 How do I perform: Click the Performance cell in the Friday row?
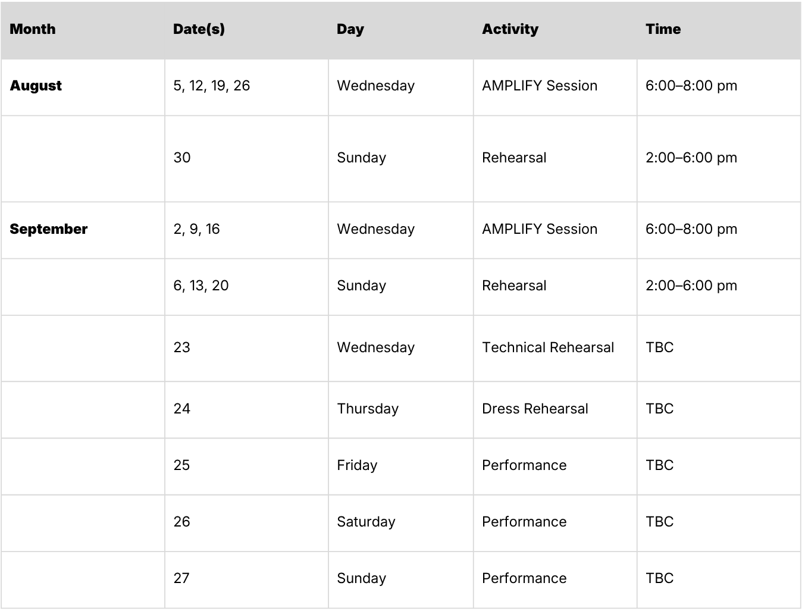pos(555,466)
